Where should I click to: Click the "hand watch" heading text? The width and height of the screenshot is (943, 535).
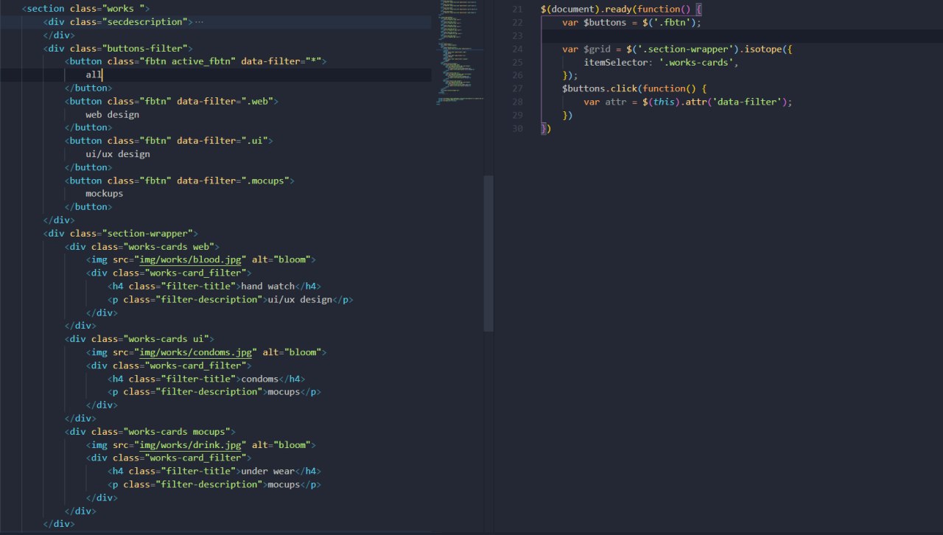click(268, 286)
